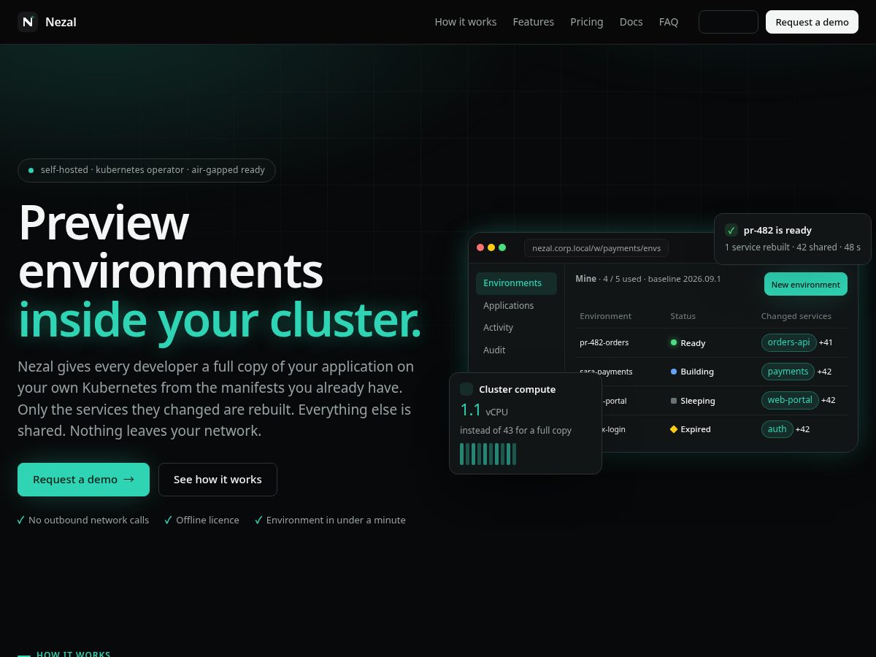Click checkmark beside No outbound network calls
Viewport: 876px width, 657px height.
tap(21, 520)
